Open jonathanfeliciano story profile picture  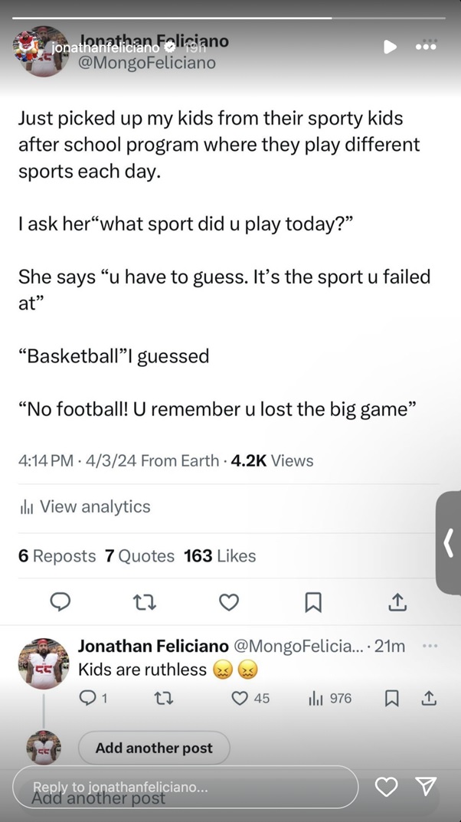point(32,47)
